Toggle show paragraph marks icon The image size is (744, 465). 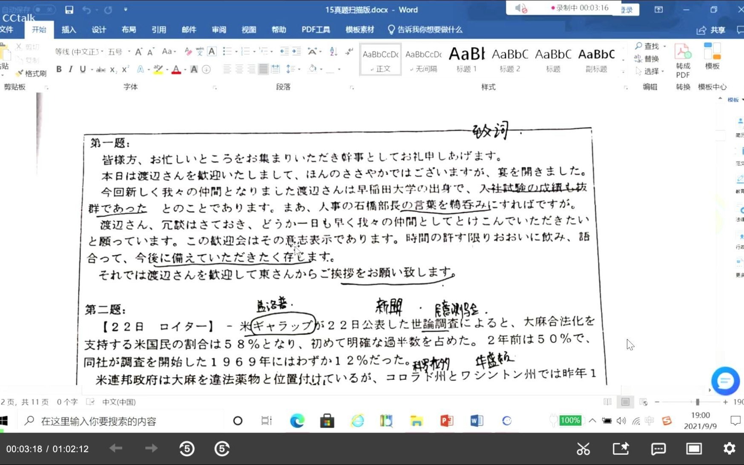click(x=349, y=52)
